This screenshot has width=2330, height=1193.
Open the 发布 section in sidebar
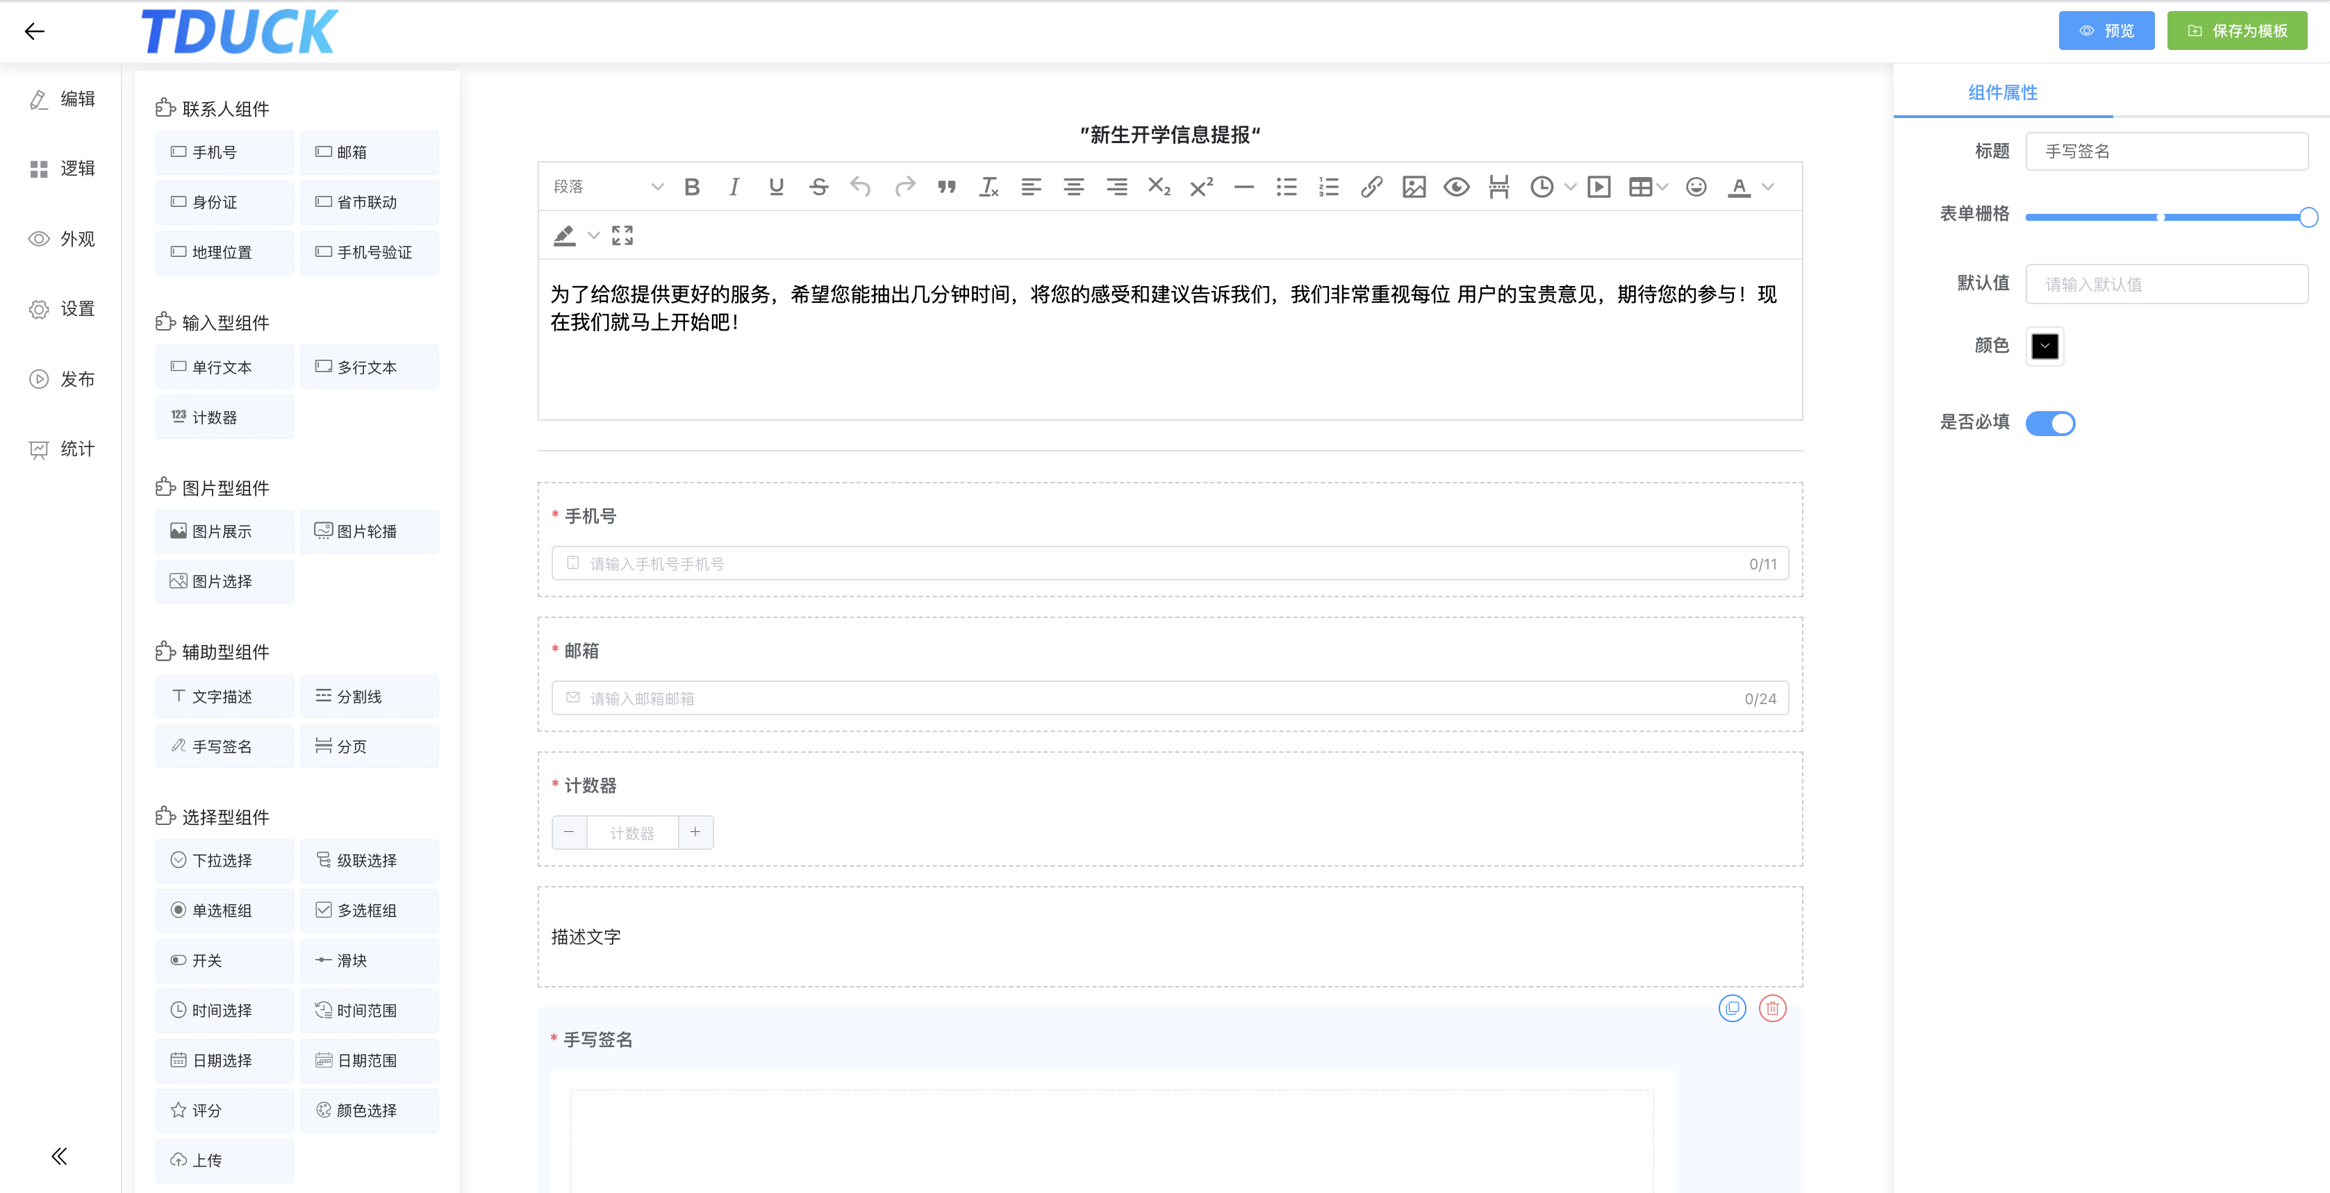[x=62, y=379]
